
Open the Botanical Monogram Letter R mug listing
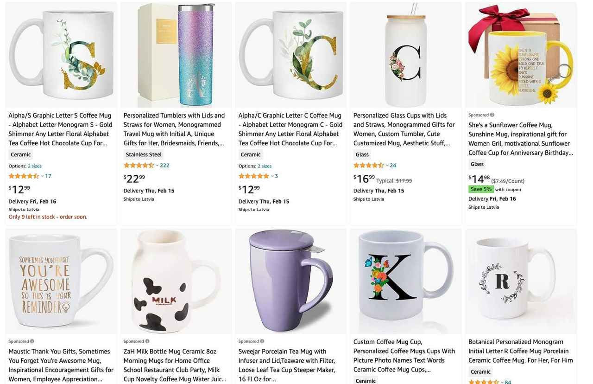pyautogui.click(x=519, y=351)
